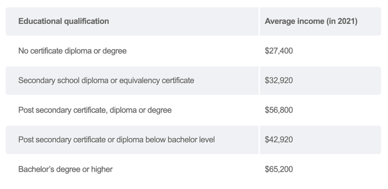
Task: Click the $56,800 income value
Action: coord(279,110)
